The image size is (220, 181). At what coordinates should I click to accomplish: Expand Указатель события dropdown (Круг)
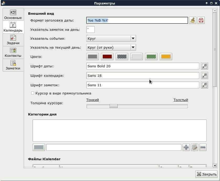(x=111, y=38)
